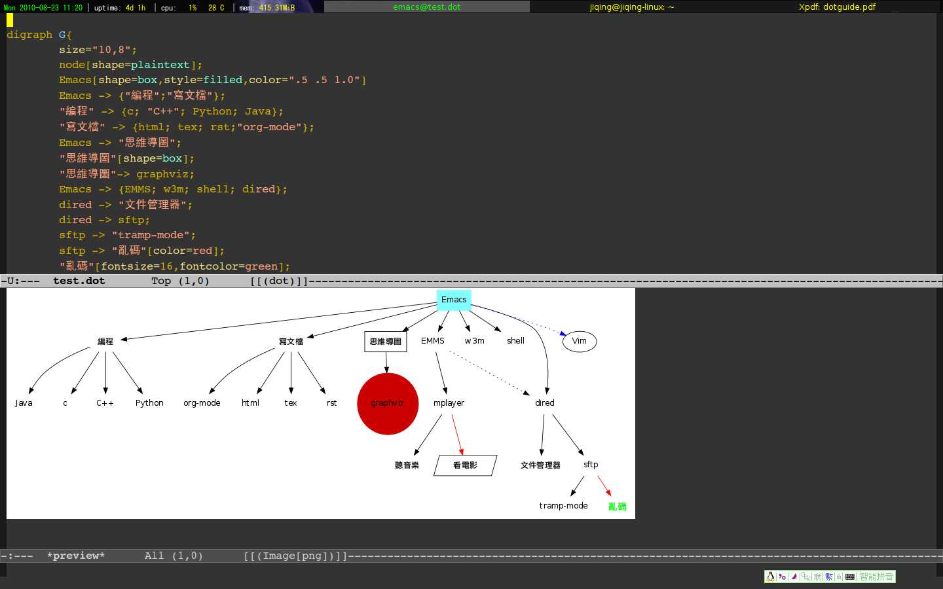Click the 看電影 parallelogram node

pyautogui.click(x=466, y=465)
